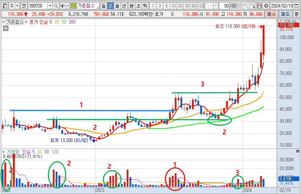Switch to tick chart 틱

[x=145, y=6]
